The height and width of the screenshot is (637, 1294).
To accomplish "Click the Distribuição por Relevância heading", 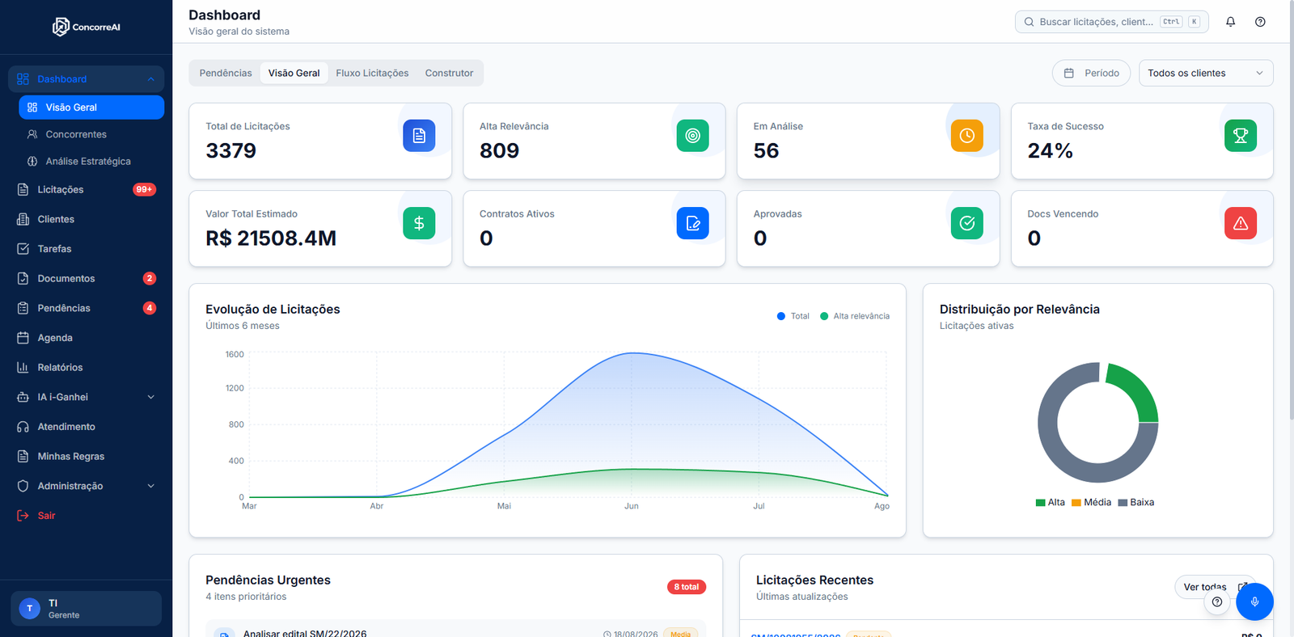I will click(1020, 310).
